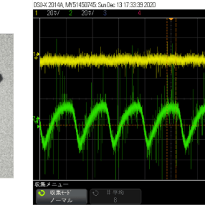Select channel 2 label in header

[70, 13]
